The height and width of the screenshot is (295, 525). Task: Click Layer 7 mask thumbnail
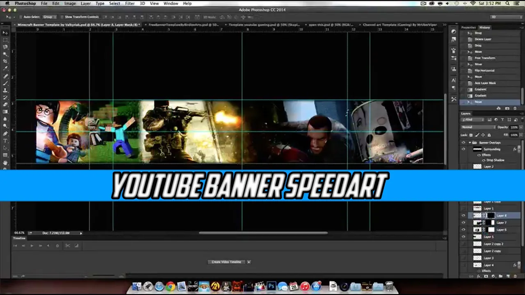point(491,222)
